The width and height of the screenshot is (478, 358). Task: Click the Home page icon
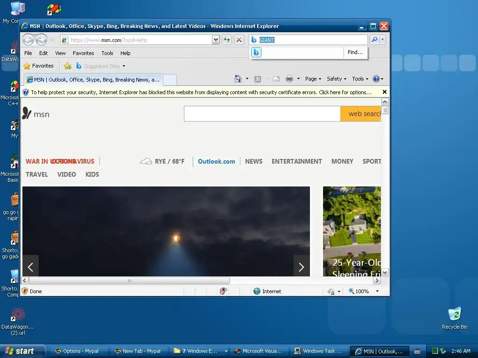238,79
